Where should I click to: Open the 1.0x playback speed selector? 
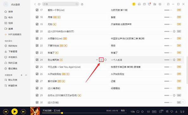click(x=132, y=112)
